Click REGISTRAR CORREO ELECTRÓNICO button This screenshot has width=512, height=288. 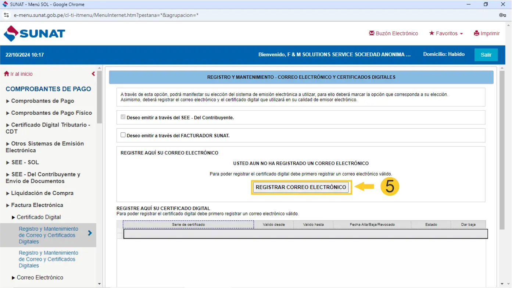tap(301, 187)
